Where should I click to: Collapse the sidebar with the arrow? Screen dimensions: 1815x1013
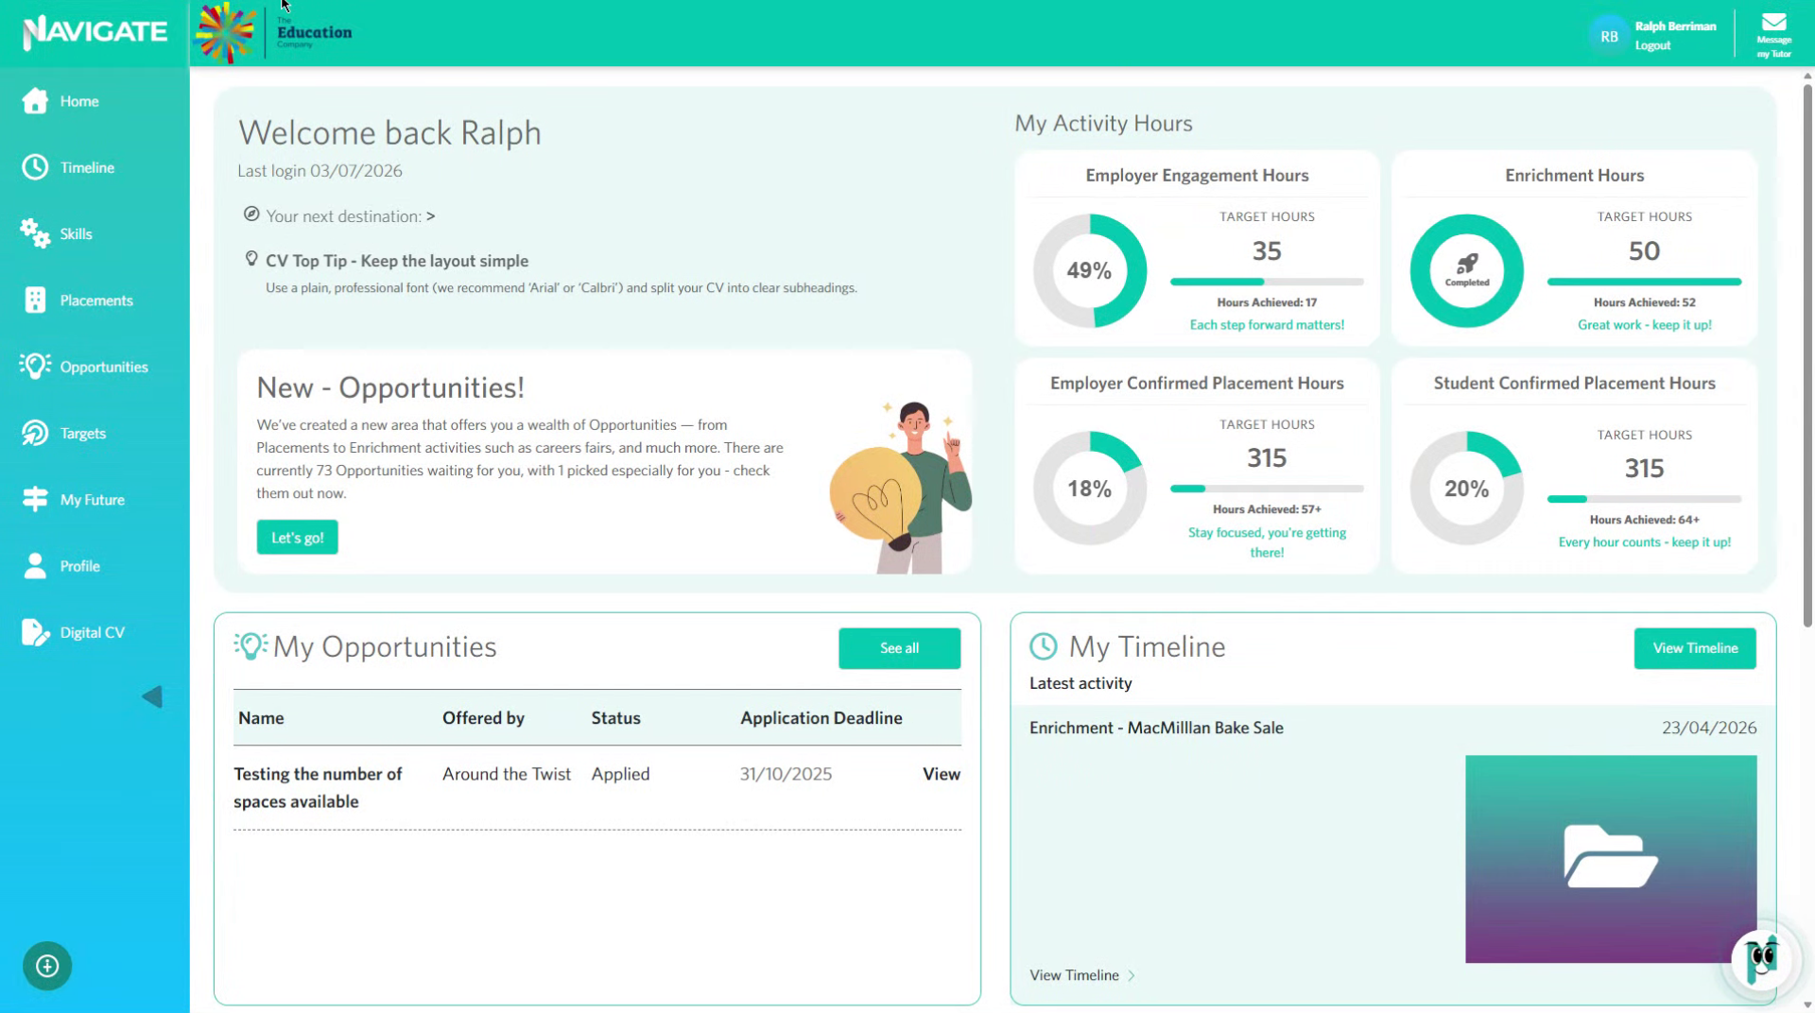[x=152, y=697]
